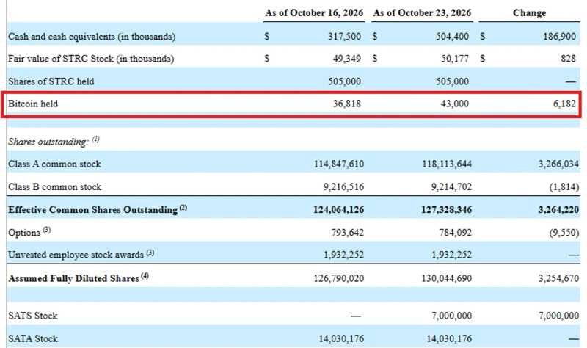Image resolution: width=587 pixels, height=348 pixels.
Task: Click the SATA Stock October 16 value 14,030,176
Action: click(x=341, y=338)
